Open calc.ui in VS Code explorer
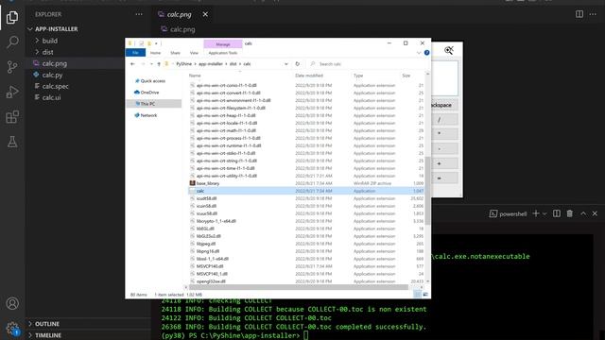The image size is (605, 340). (51, 97)
